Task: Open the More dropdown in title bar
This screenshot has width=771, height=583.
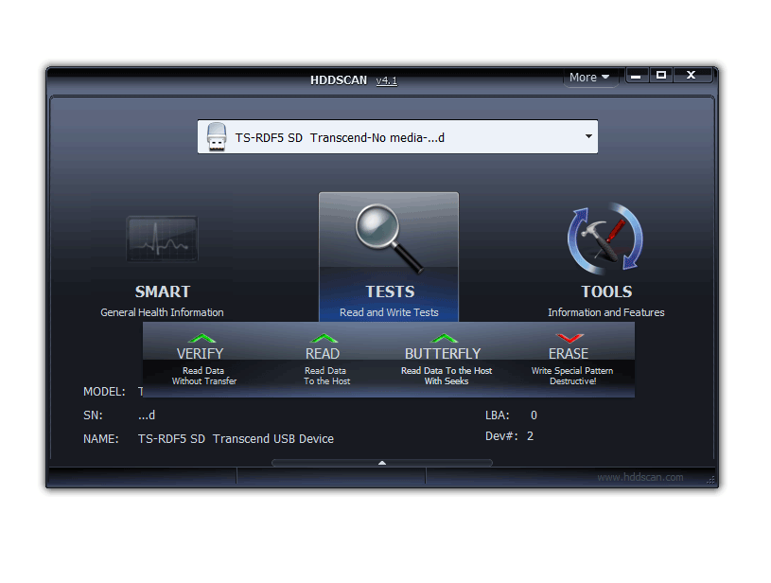Action: point(589,78)
